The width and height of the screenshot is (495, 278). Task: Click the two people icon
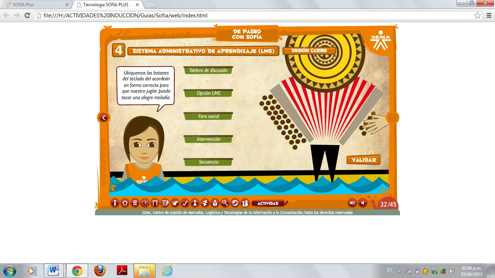tap(245, 203)
